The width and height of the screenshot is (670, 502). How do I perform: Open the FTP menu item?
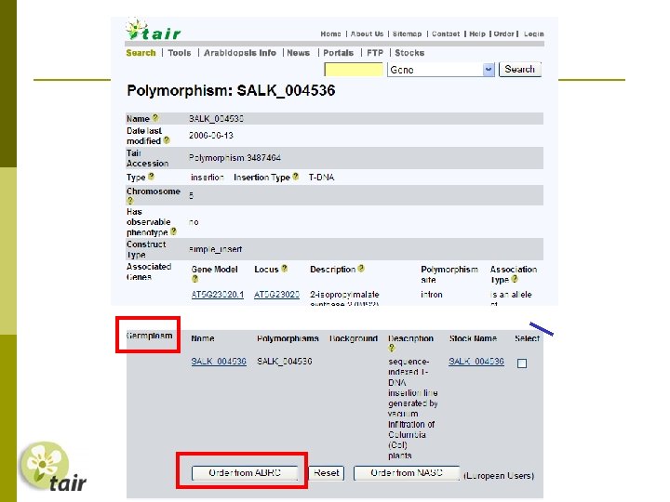[x=375, y=53]
